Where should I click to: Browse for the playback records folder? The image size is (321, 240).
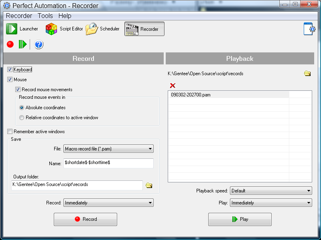click(x=307, y=74)
